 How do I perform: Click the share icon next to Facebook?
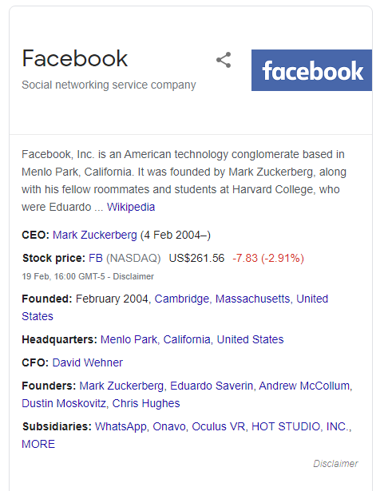tap(224, 60)
